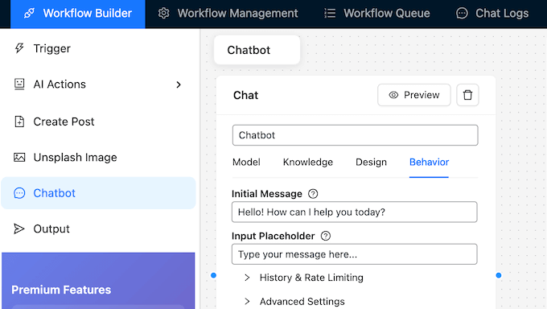Click the Unsplash Image picture icon
Viewport: 547px width, 309px height.
[x=19, y=158]
